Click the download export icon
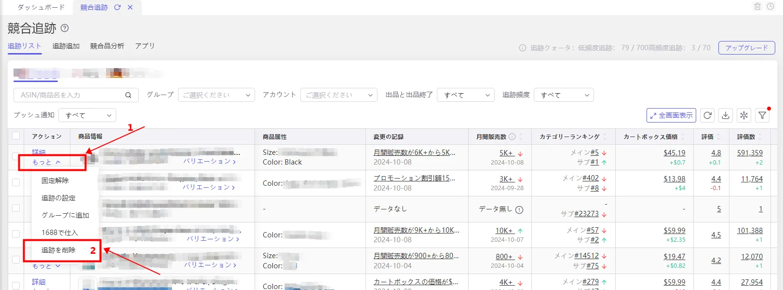Screen dimensions: 783x290 coord(726,115)
